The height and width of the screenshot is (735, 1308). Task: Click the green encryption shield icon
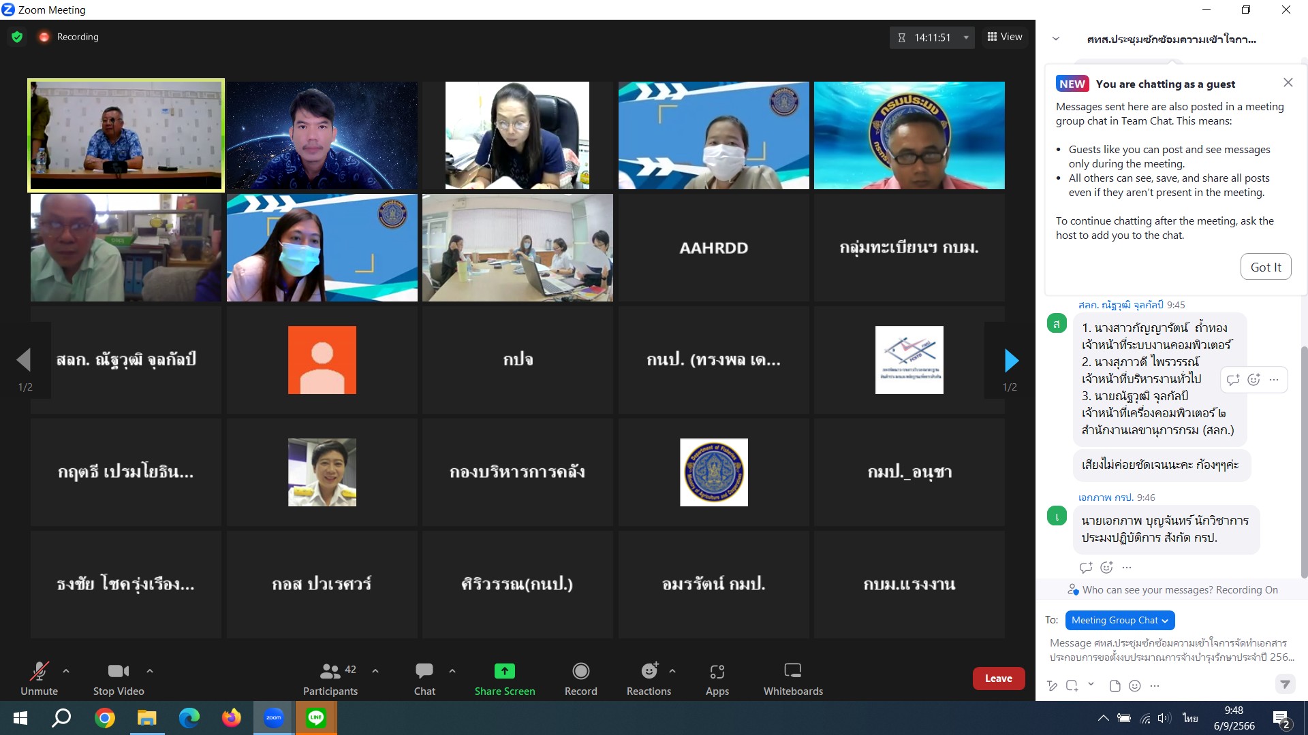pyautogui.click(x=17, y=37)
